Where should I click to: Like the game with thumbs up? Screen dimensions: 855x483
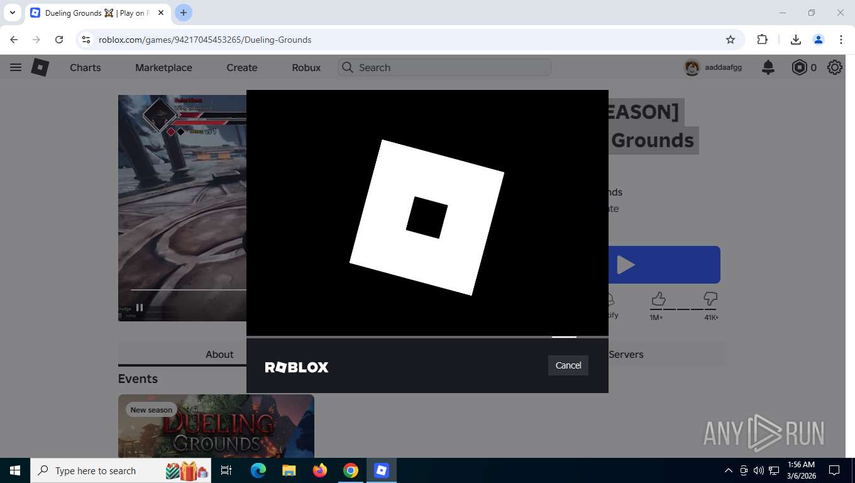658,298
